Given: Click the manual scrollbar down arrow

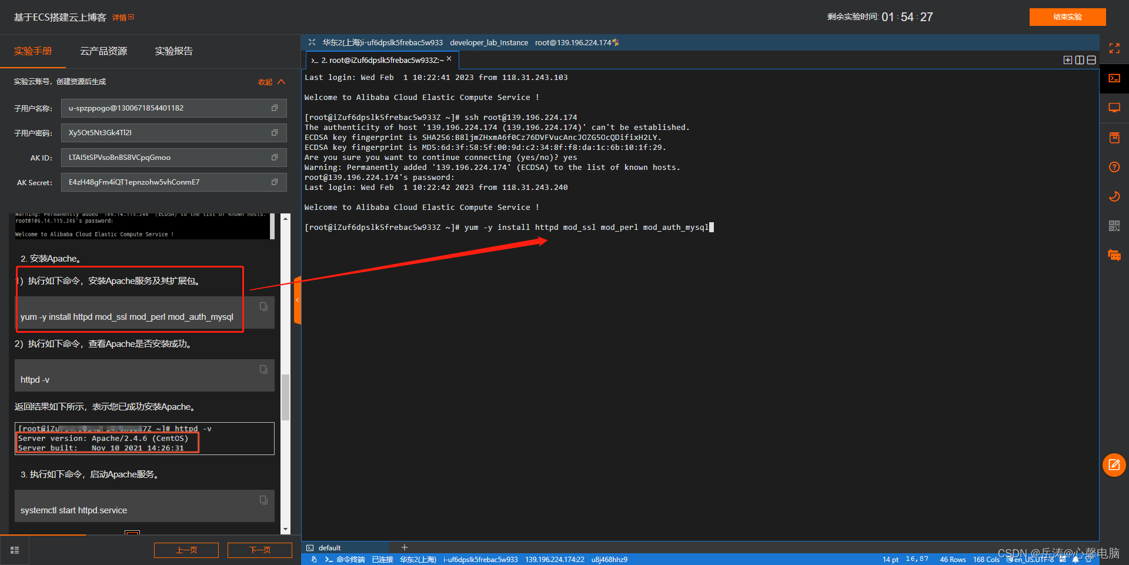Looking at the screenshot, I should coord(286,529).
